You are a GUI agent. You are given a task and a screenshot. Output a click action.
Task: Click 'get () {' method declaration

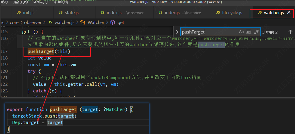(33, 32)
